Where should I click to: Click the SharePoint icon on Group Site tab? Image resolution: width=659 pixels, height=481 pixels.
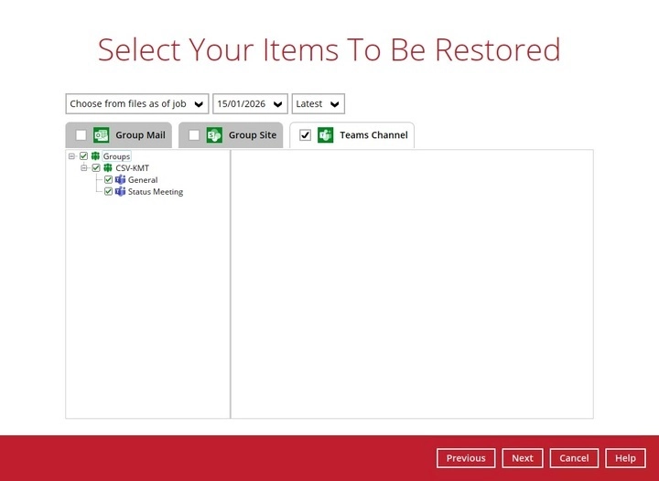[215, 135]
